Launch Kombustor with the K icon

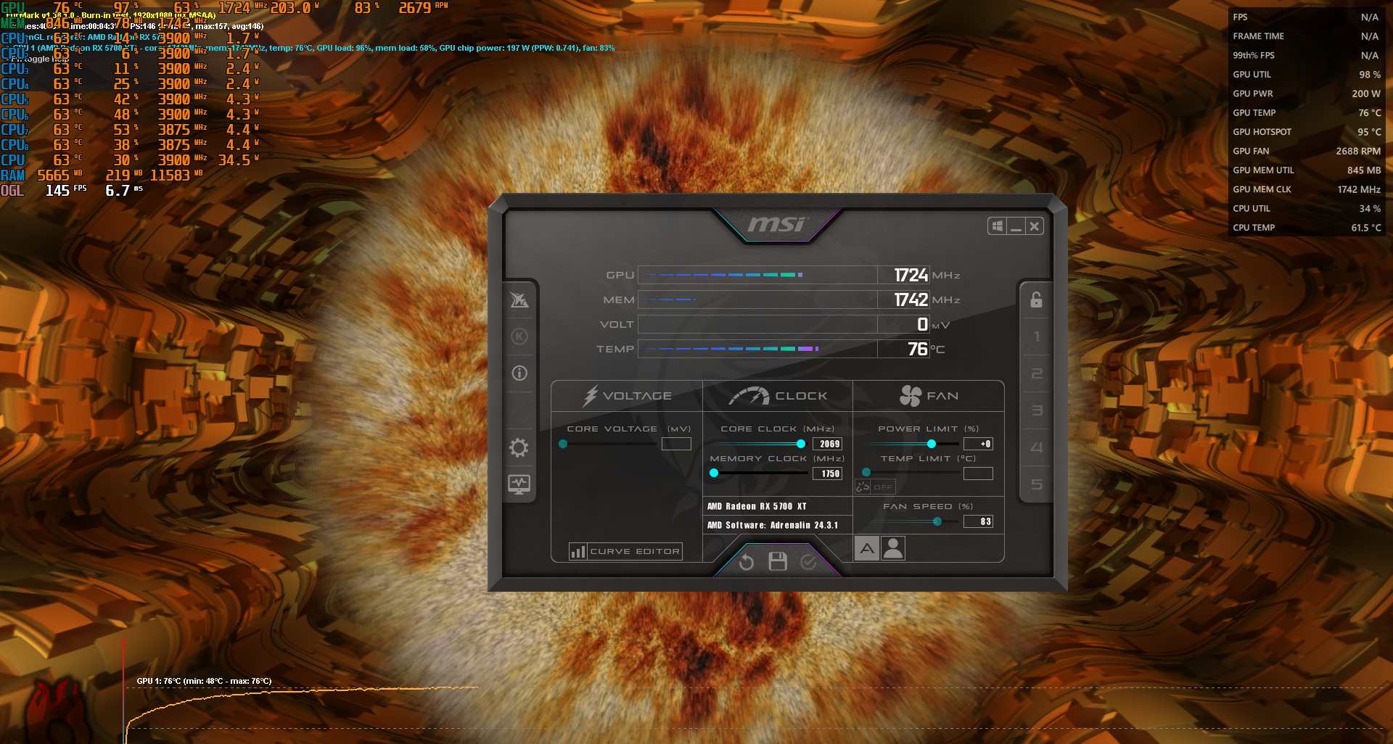(519, 336)
